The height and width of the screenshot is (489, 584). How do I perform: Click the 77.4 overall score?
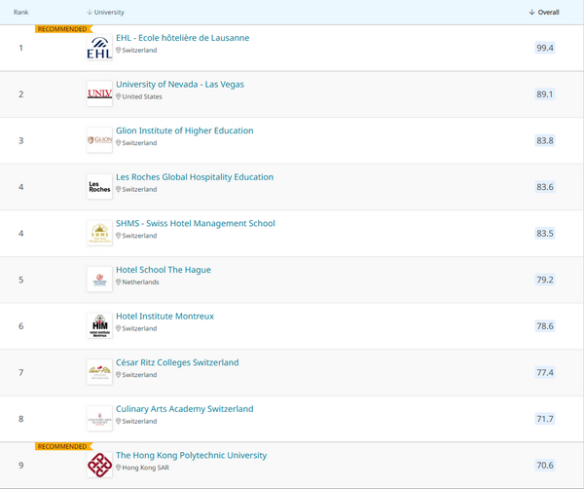545,372
